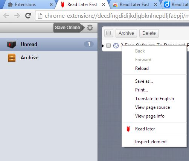Click the orange Archive drawer icon
This screenshot has width=189, height=161.
click(x=12, y=58)
